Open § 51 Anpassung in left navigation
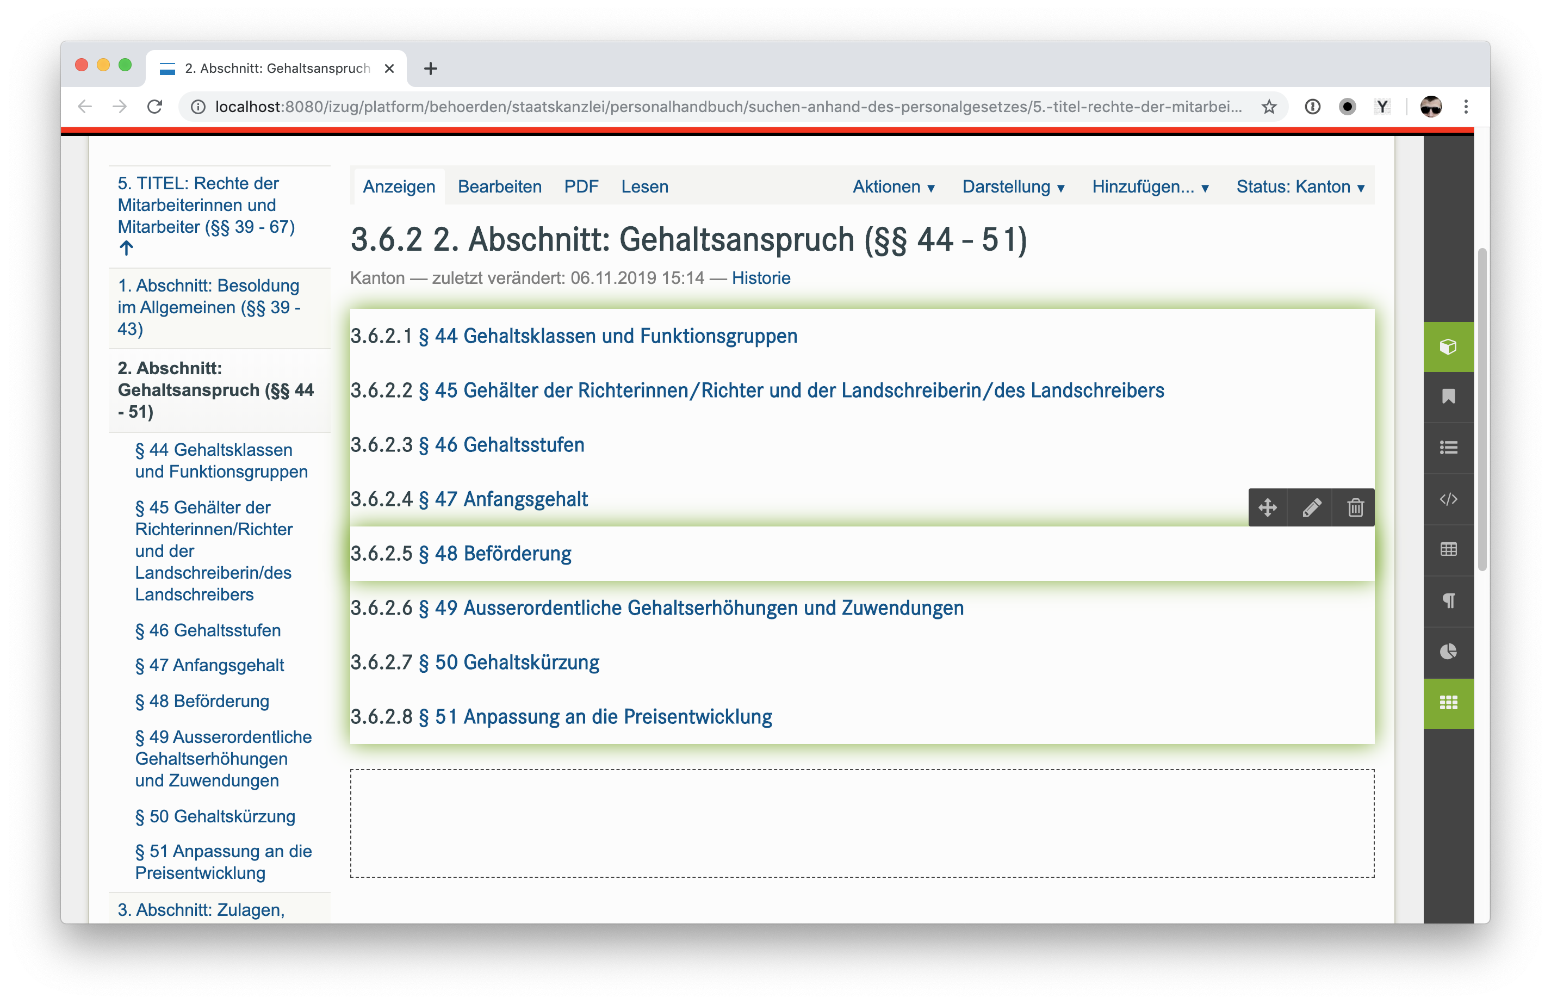The width and height of the screenshot is (1551, 1004). pos(224,862)
